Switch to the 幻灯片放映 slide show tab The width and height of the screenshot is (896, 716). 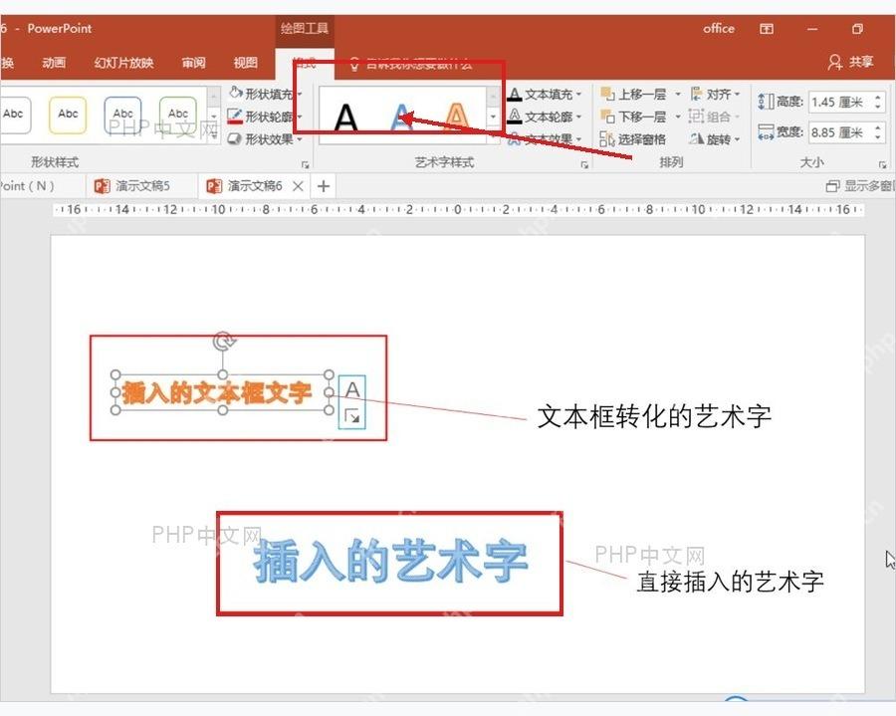124,63
